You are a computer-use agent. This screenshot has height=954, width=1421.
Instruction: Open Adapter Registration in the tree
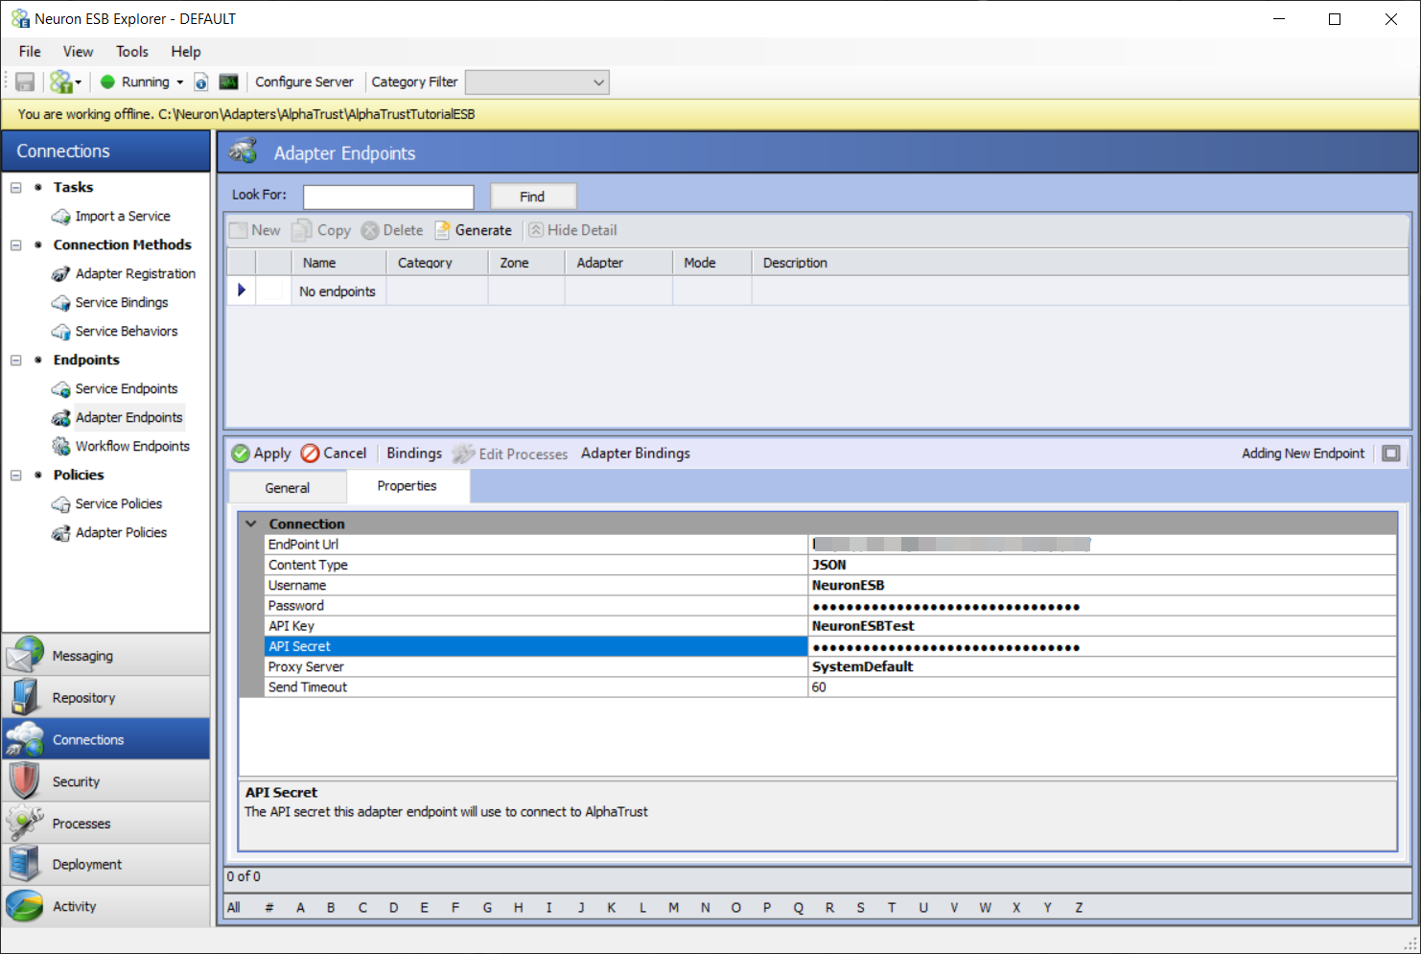(x=135, y=274)
